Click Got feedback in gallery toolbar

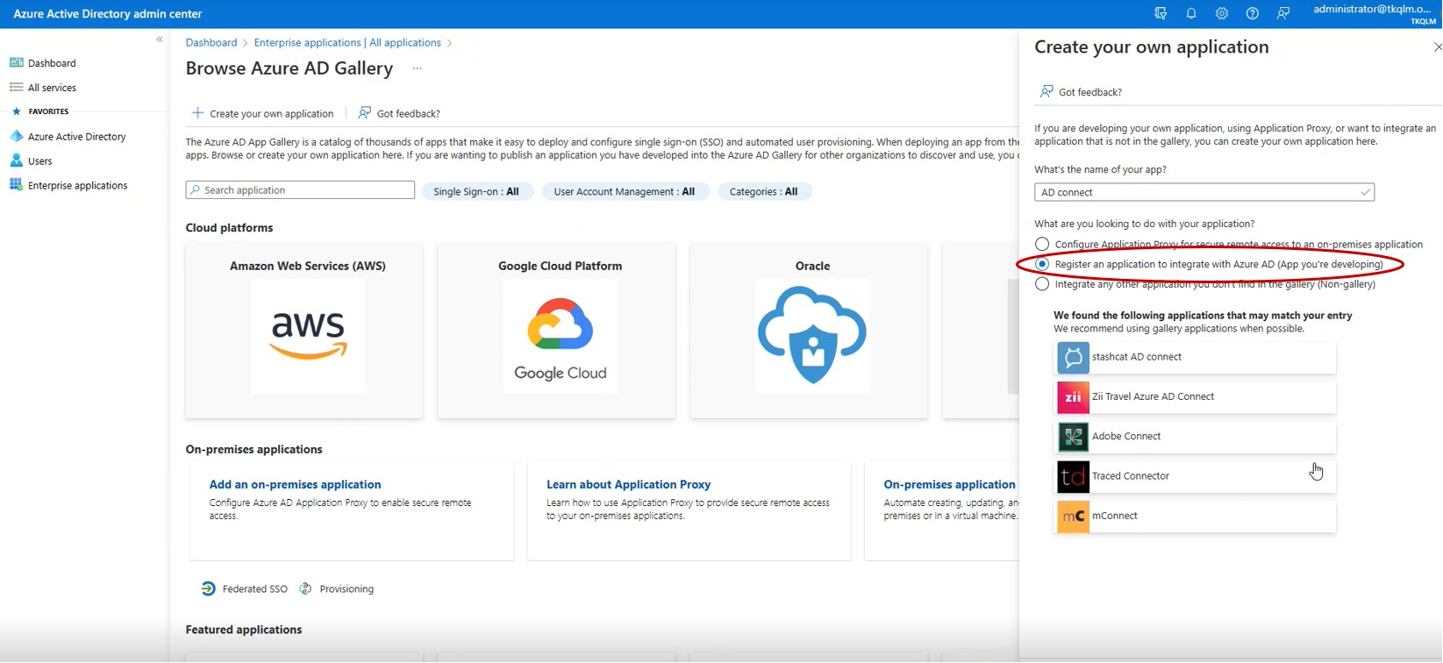[399, 113]
